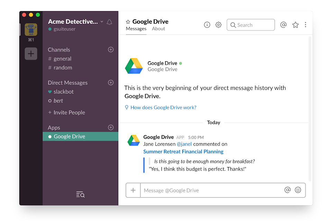
Task: Show mentions and reactions at-sign icon
Action: (x=284, y=25)
